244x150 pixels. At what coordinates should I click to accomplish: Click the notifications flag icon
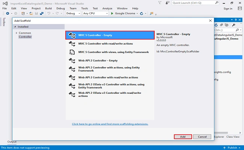coord(160,3)
